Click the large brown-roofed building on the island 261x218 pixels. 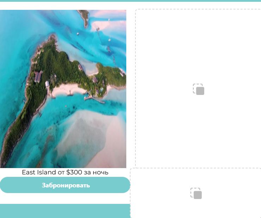tap(38, 77)
